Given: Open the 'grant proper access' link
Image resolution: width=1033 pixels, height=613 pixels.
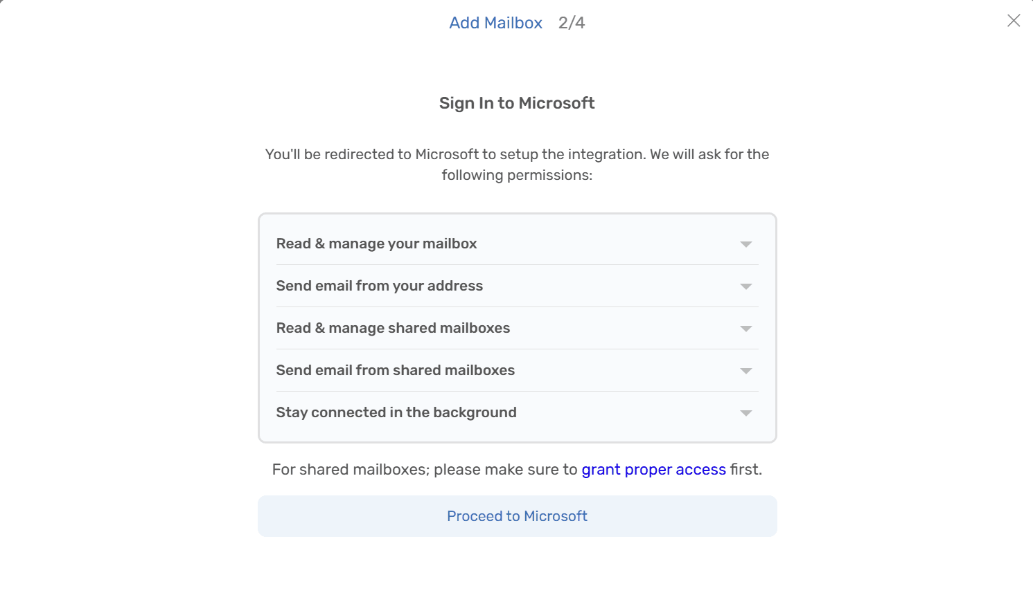Looking at the screenshot, I should 653,470.
